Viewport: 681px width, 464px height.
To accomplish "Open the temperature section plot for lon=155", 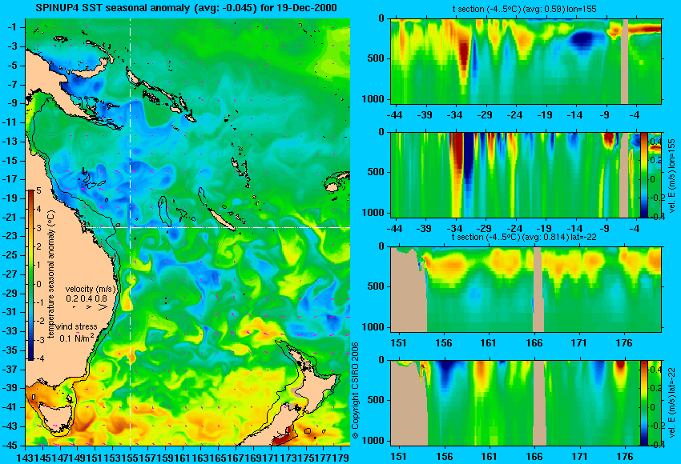I will click(x=526, y=61).
